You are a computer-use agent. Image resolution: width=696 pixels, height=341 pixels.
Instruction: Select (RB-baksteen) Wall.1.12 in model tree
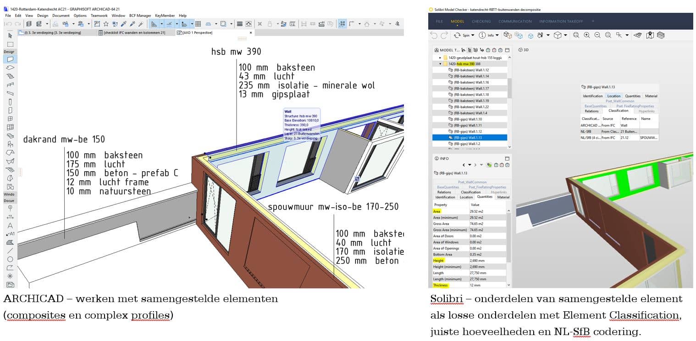point(470,70)
